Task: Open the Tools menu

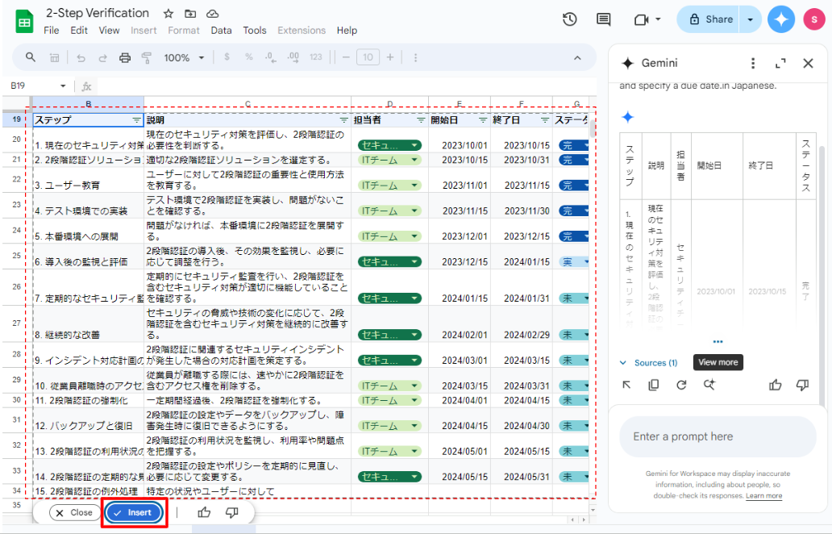Action: [x=255, y=31]
